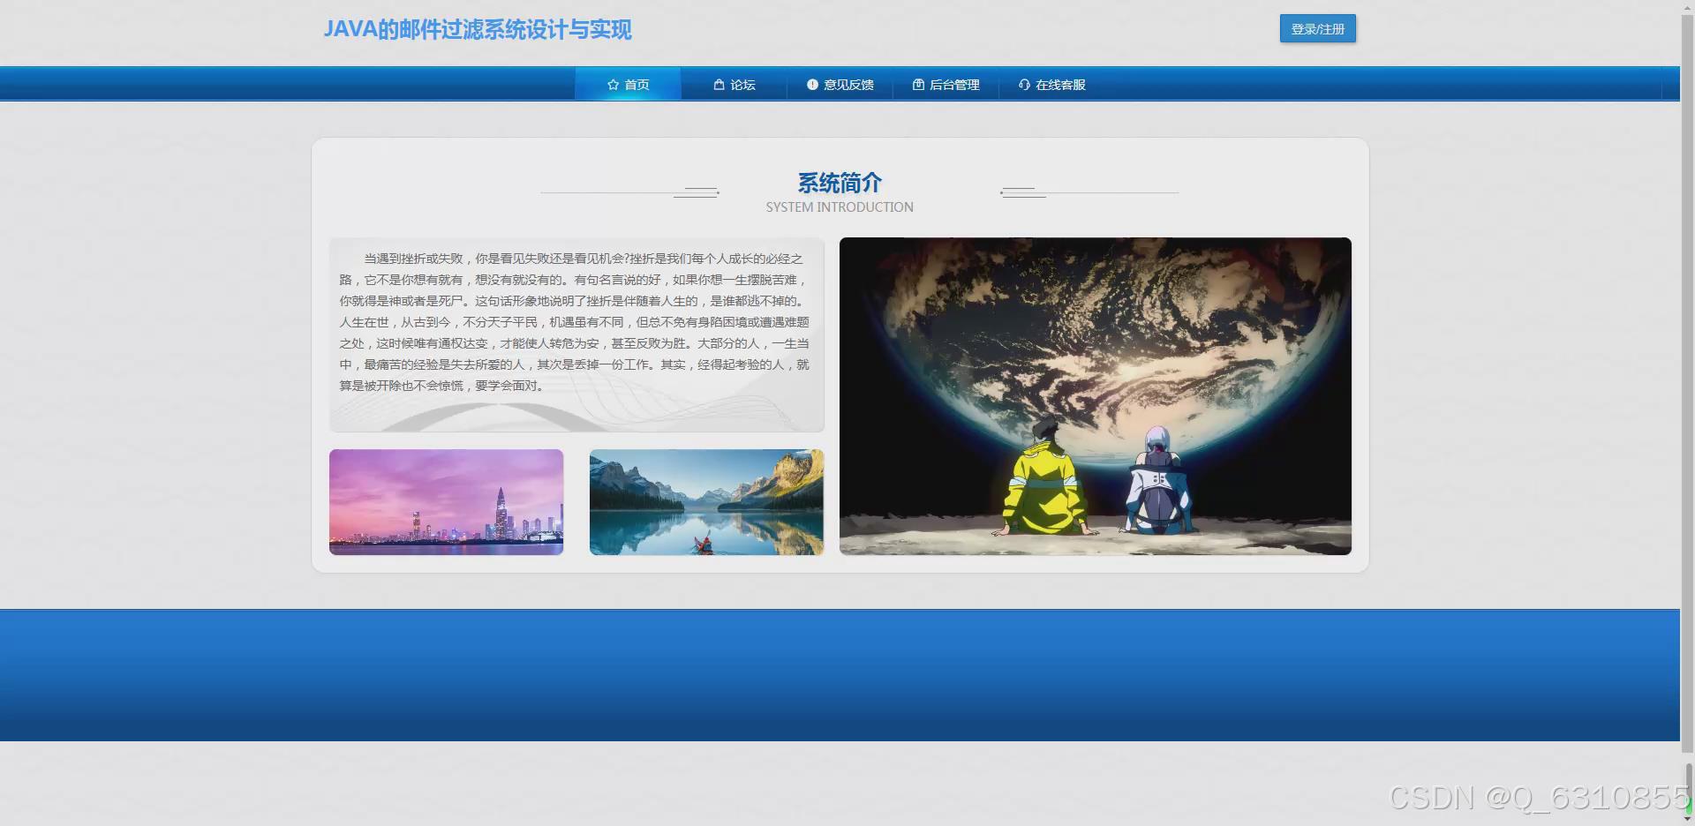Click the headset icon beside 在线客服
This screenshot has width=1695, height=826.
[1024, 85]
